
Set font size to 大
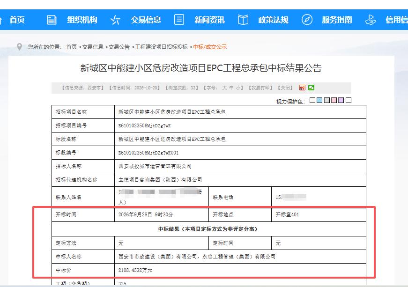point(224,88)
